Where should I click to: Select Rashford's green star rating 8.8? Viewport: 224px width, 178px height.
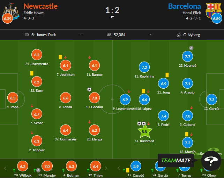coord(145,132)
